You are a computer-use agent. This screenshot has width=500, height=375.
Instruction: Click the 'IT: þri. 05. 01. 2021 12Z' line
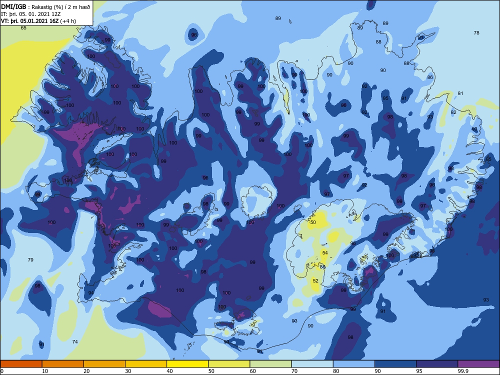(31, 14)
